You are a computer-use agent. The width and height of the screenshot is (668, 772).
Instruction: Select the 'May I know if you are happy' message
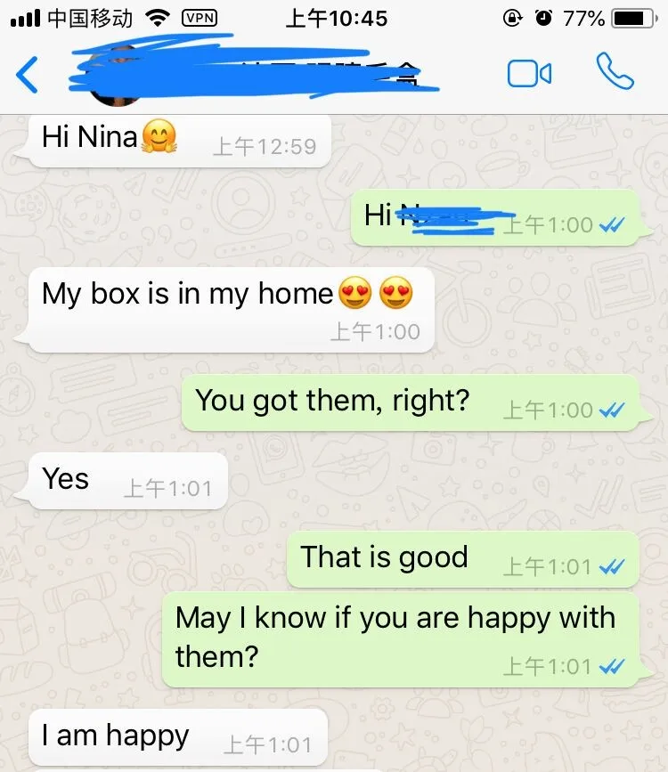pos(401,640)
